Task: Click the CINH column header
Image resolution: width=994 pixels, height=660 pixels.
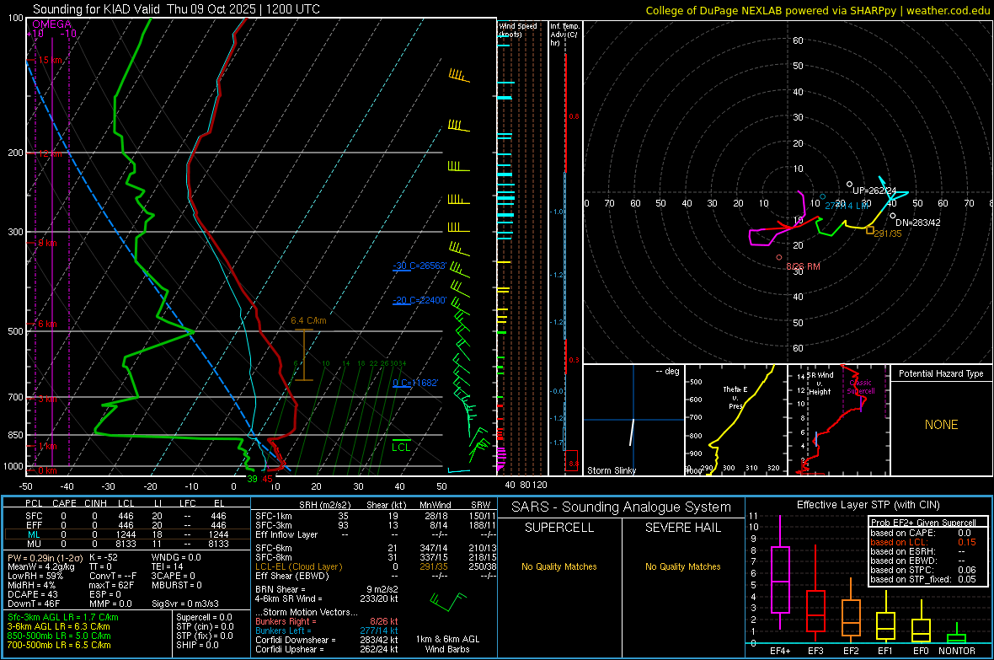Action: (96, 503)
